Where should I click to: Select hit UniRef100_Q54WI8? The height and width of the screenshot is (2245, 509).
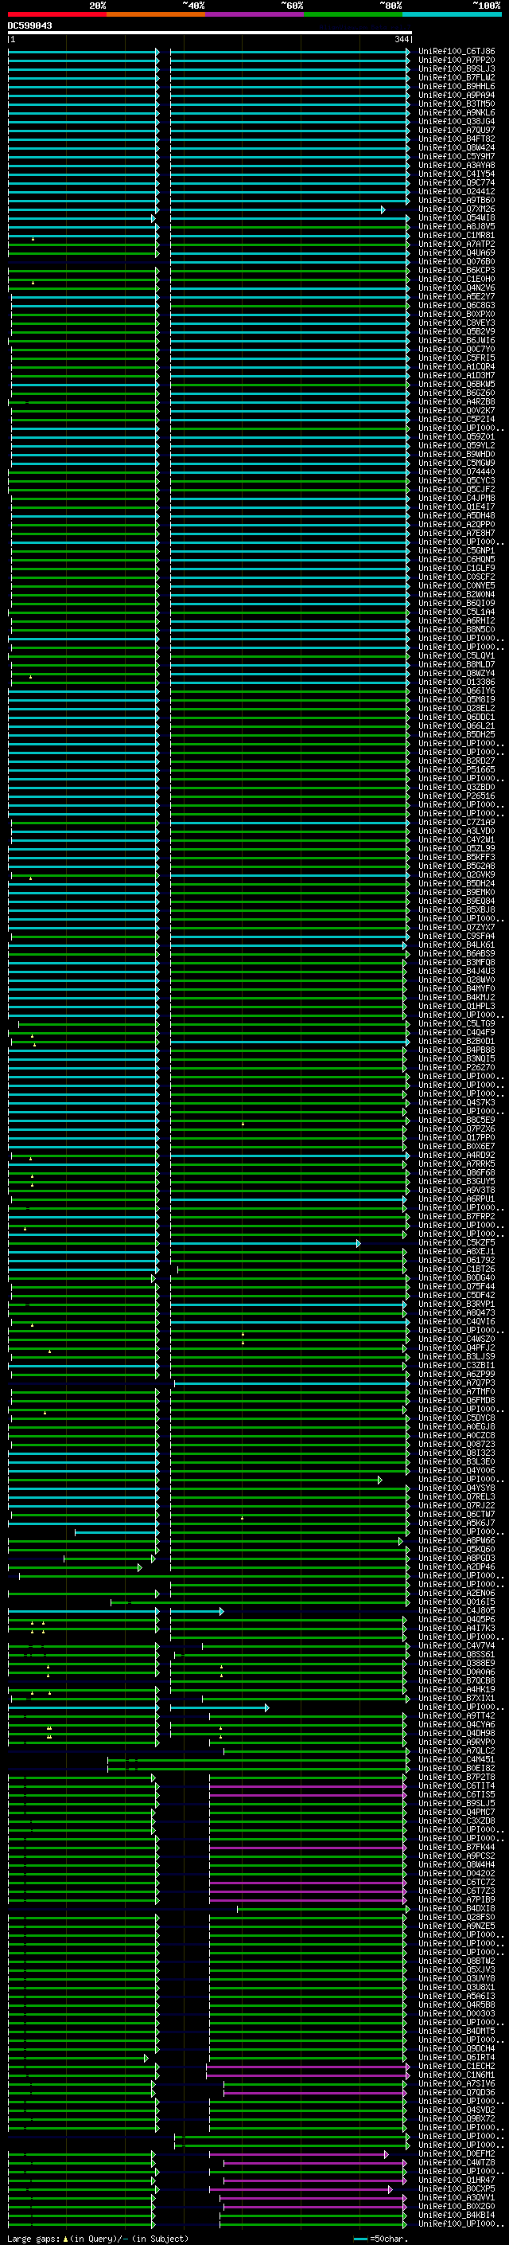[457, 218]
